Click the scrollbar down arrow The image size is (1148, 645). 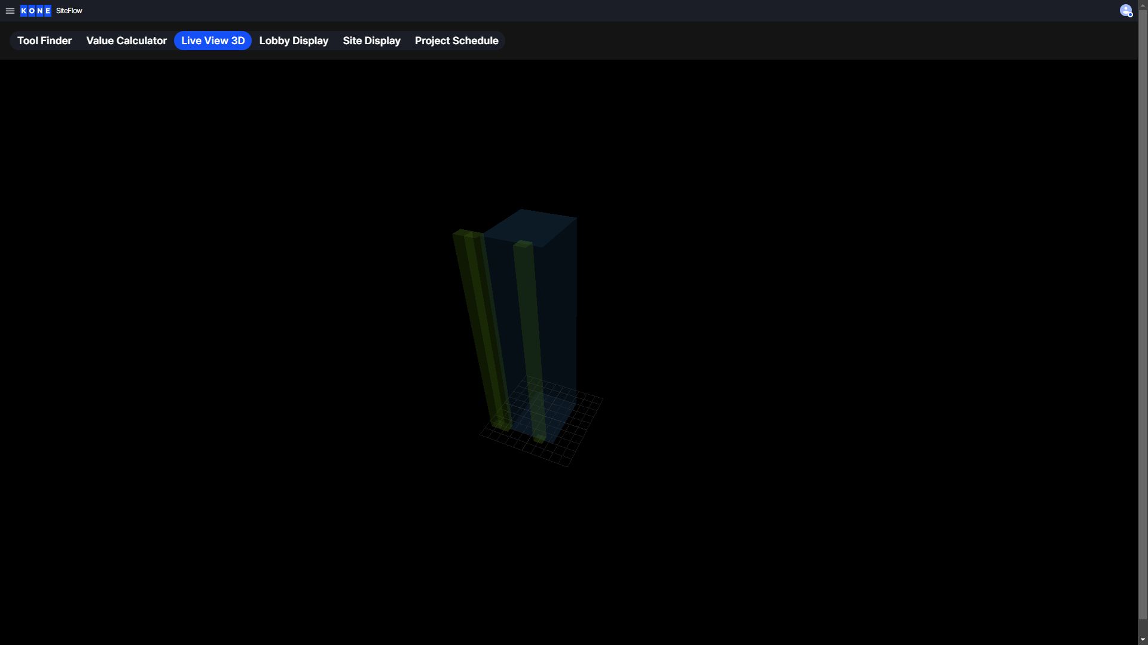(1143, 638)
